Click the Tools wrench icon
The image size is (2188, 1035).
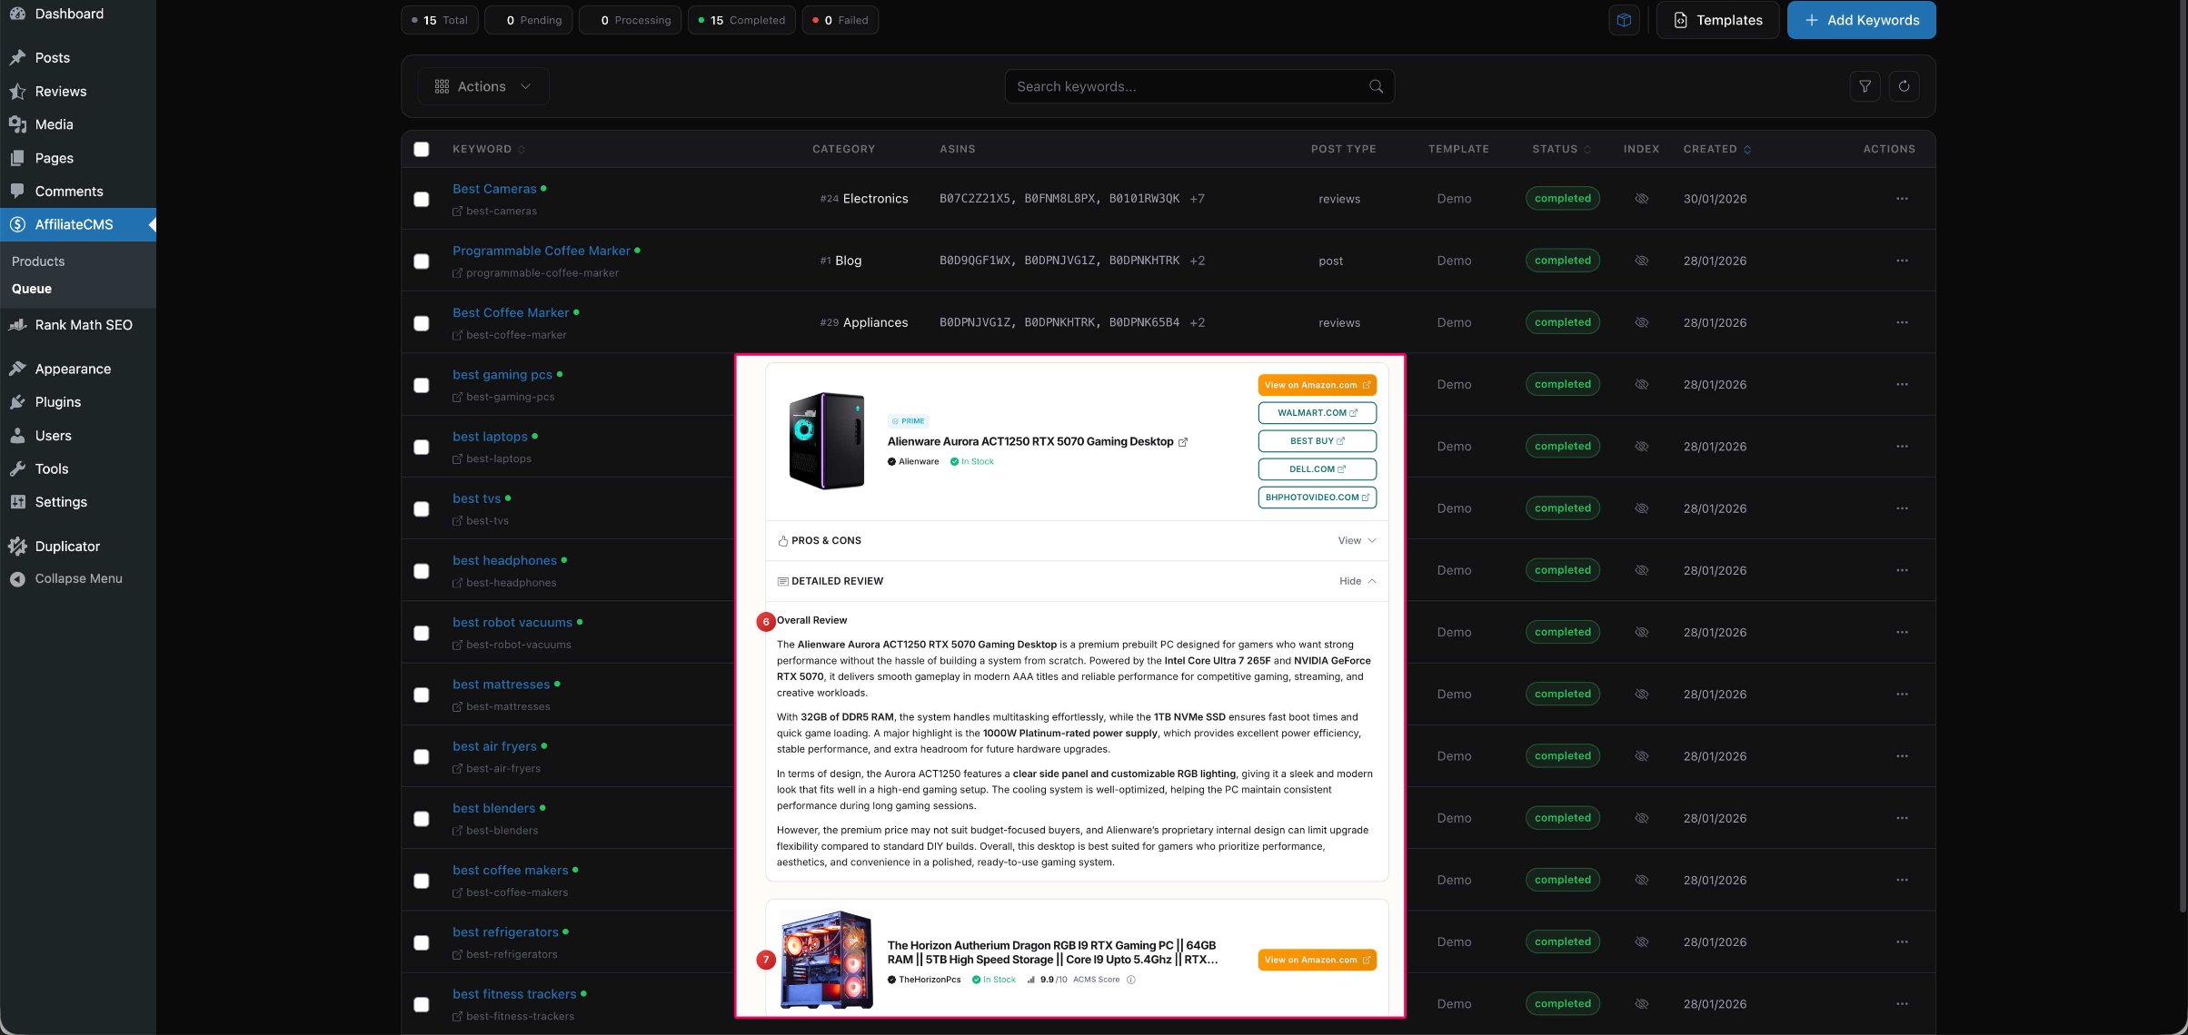(17, 468)
